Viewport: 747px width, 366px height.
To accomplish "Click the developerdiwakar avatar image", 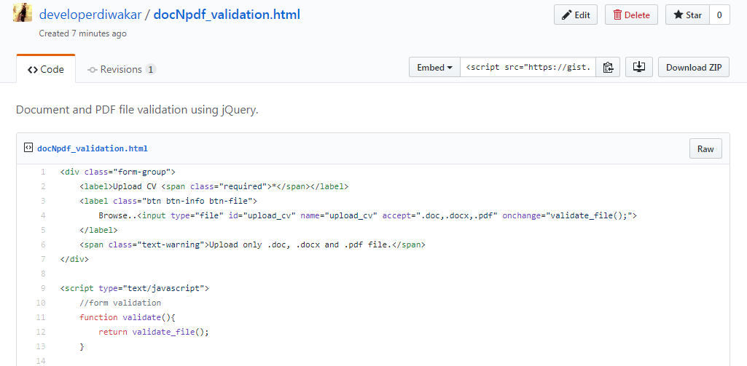I will (23, 12).
